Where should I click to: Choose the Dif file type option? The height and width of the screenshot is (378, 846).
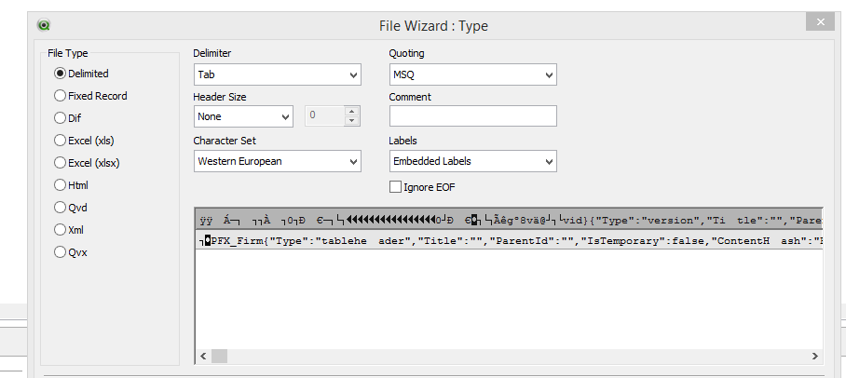61,118
